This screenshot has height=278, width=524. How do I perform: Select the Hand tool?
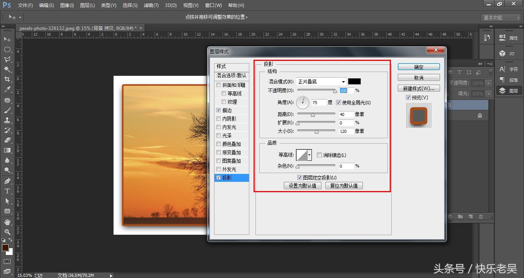(x=8, y=222)
